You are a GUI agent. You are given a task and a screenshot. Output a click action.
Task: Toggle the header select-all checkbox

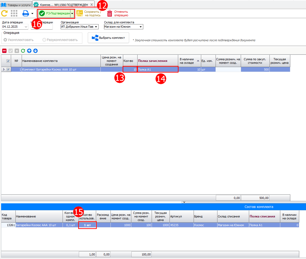coord(8,61)
